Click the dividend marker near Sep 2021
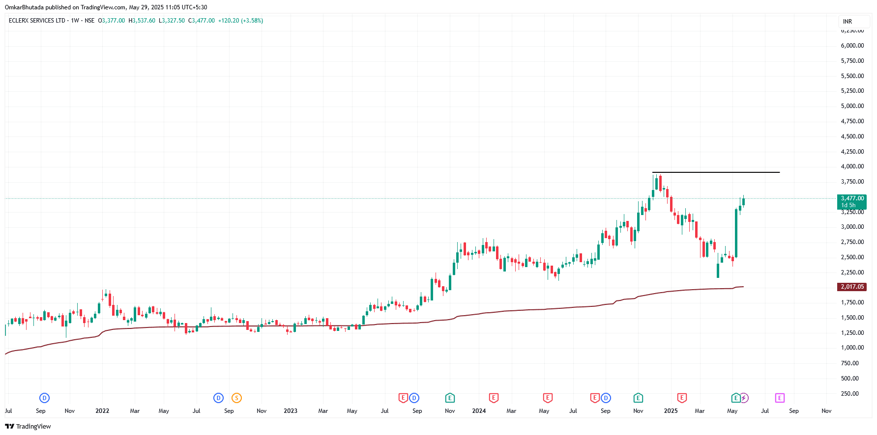The height and width of the screenshot is (435, 877). click(x=44, y=398)
